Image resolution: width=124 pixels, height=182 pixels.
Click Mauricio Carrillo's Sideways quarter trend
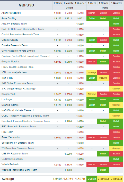(116, 105)
